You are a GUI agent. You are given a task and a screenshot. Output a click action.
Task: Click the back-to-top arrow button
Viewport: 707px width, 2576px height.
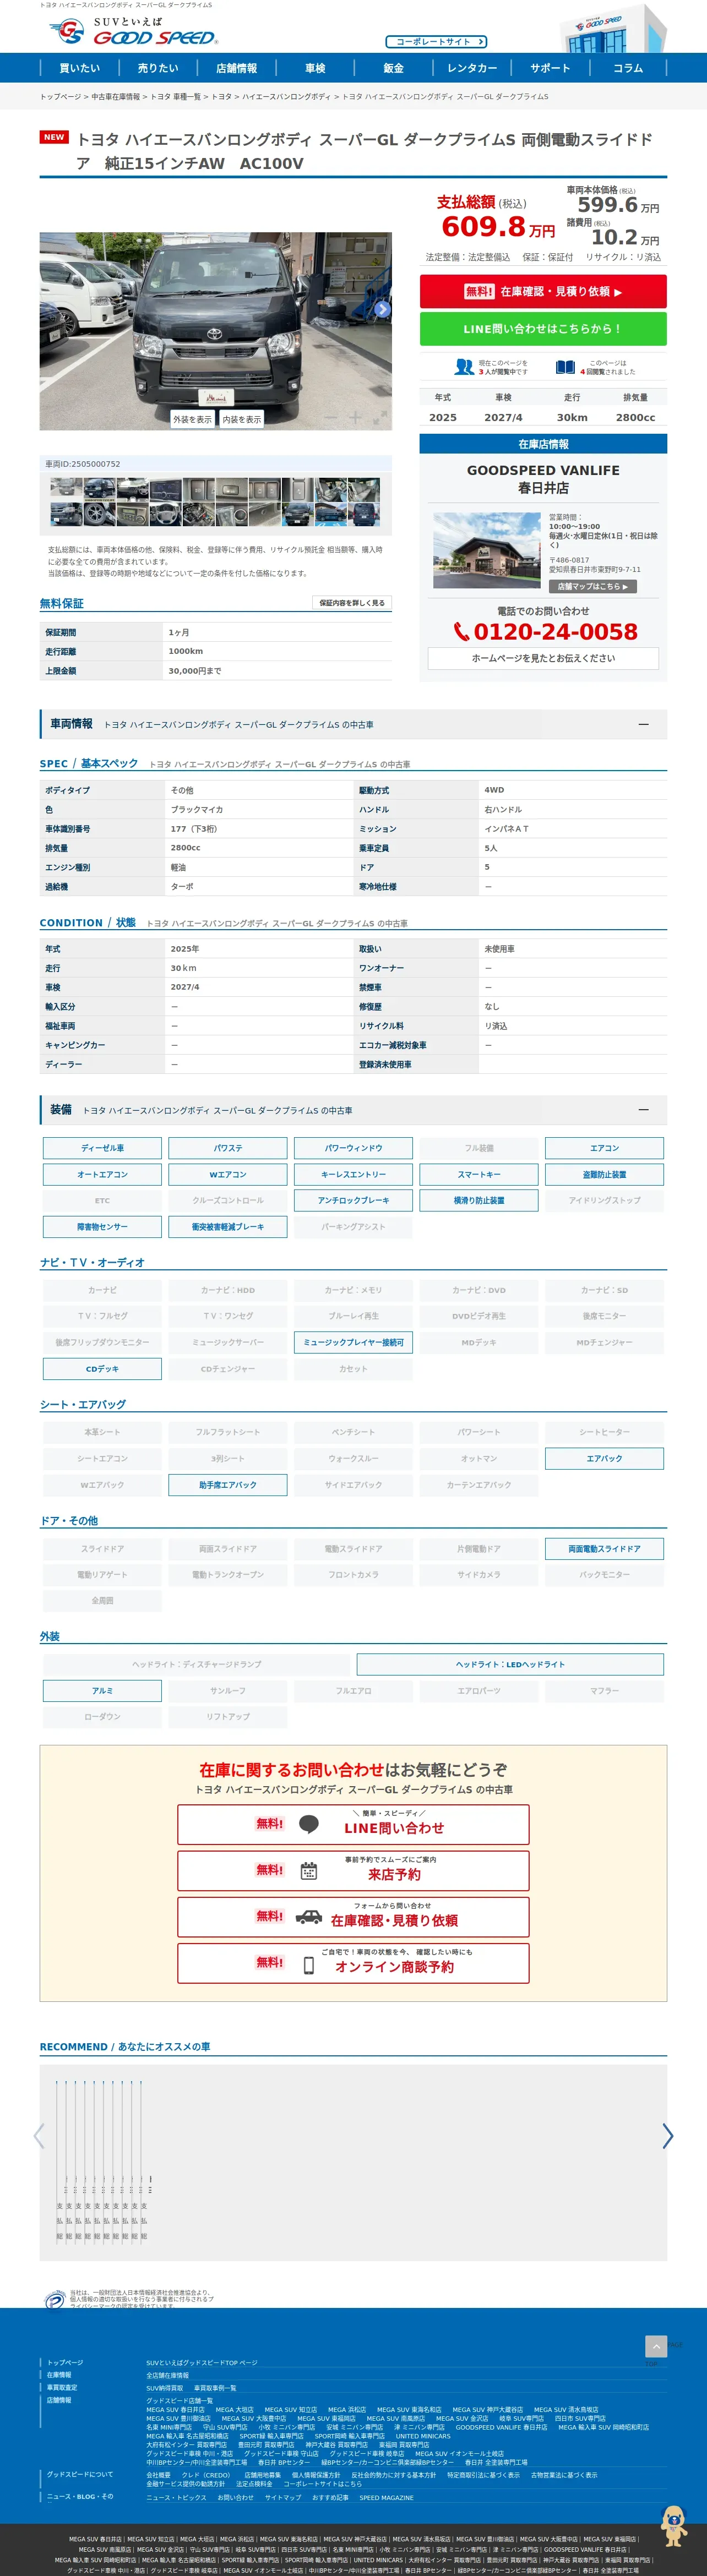click(655, 2347)
